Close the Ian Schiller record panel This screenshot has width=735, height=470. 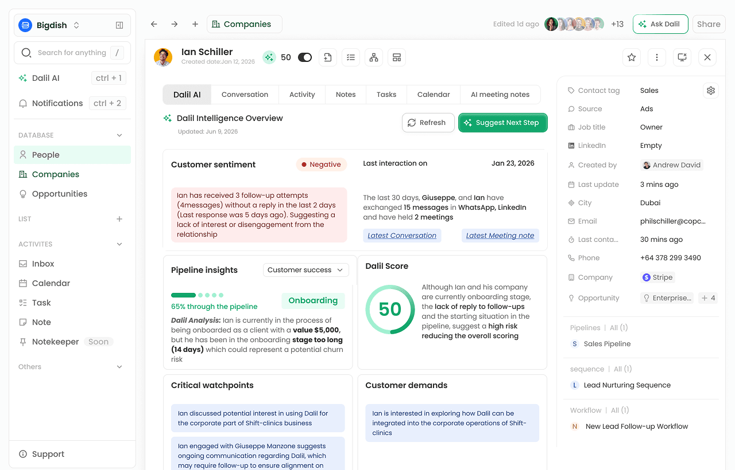coord(707,57)
